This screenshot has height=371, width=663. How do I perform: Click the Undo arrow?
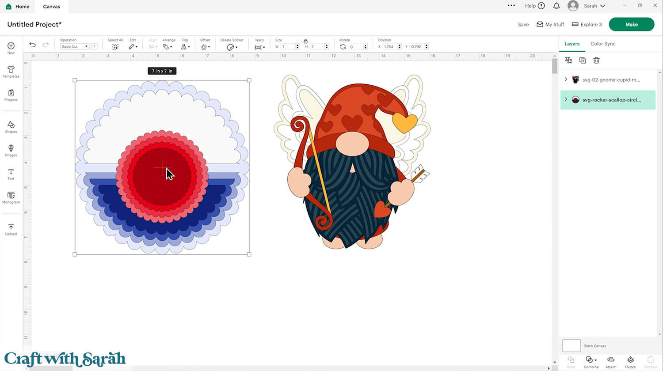click(32, 45)
